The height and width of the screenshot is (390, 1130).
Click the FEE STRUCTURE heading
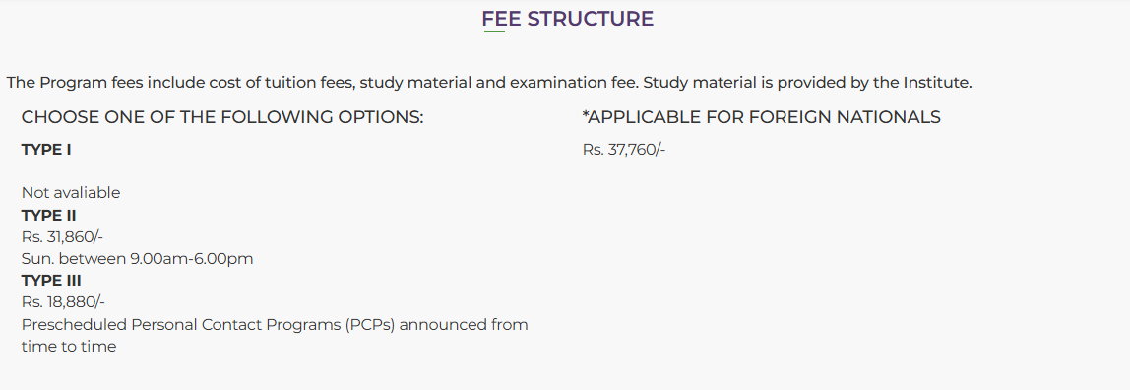567,19
